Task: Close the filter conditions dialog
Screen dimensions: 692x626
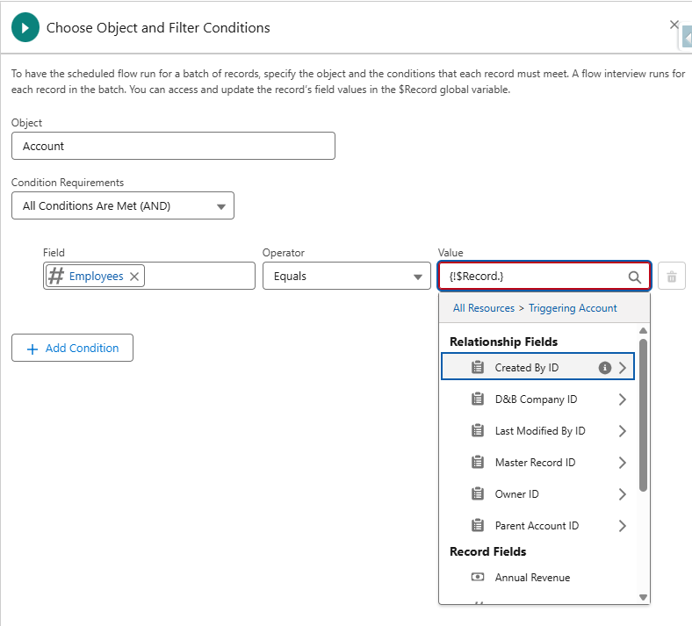Action: pos(674,25)
